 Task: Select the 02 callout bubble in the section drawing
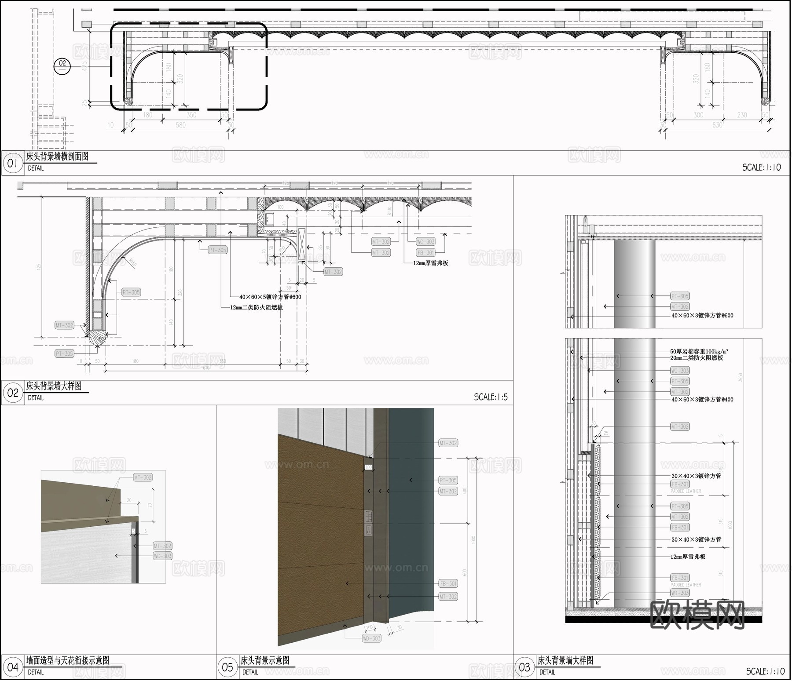62,66
